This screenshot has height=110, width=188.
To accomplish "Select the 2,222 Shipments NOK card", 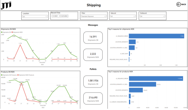I will tap(93, 55).
